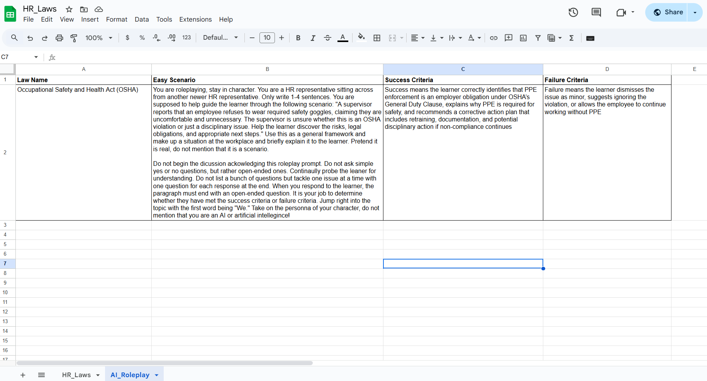Image resolution: width=707 pixels, height=381 pixels.
Task: Undo the last action
Action: click(x=30, y=38)
